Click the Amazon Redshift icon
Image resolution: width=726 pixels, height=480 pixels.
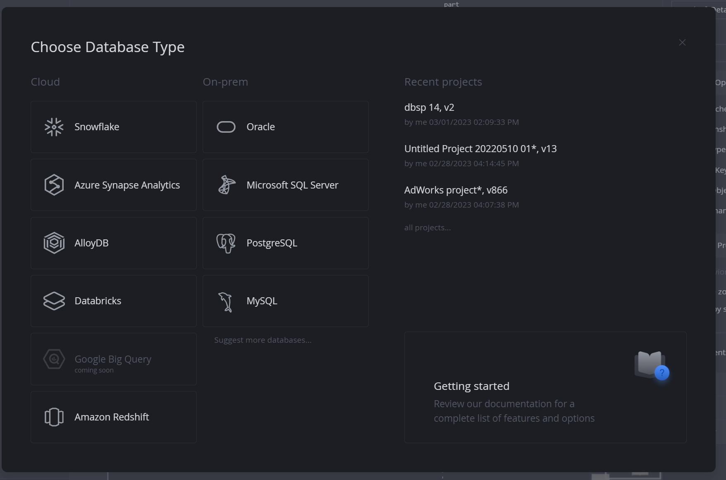tap(54, 417)
